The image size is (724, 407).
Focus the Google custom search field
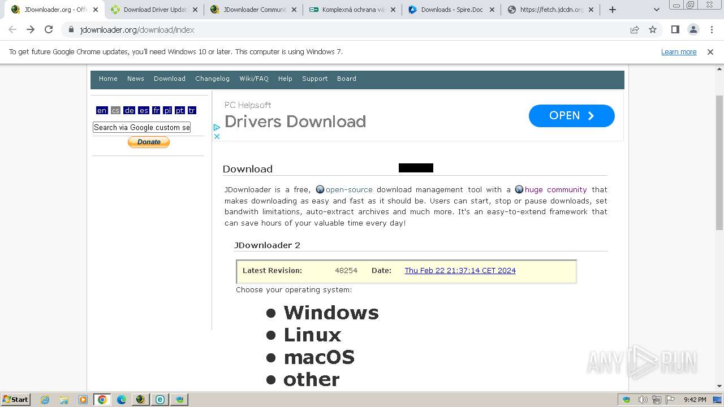tap(141, 127)
